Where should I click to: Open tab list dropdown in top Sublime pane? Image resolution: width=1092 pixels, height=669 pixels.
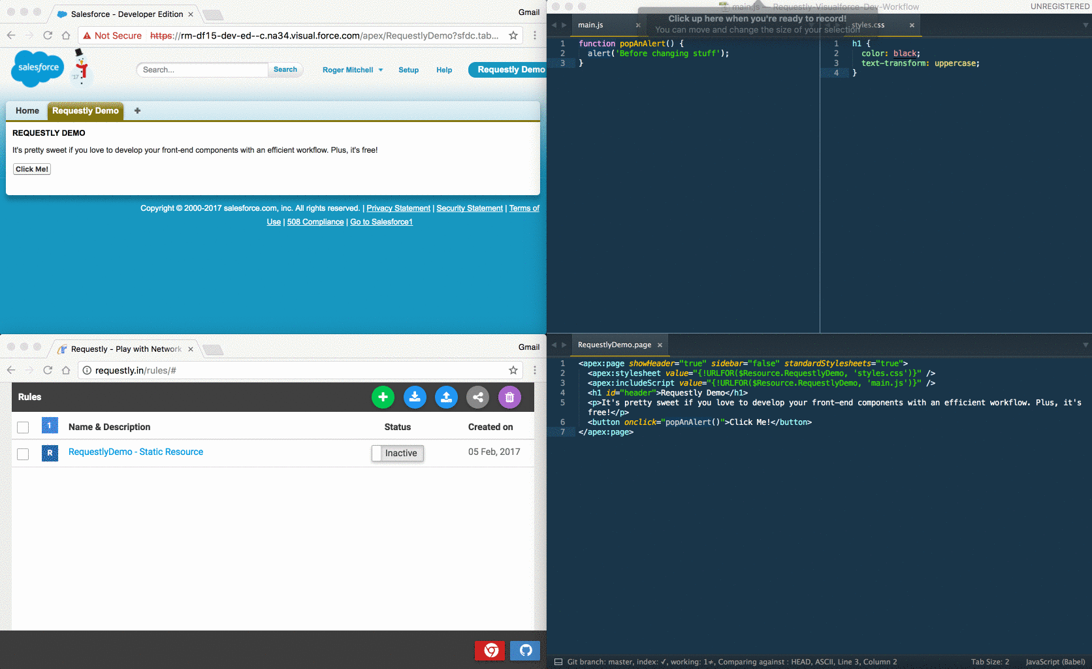point(1086,25)
